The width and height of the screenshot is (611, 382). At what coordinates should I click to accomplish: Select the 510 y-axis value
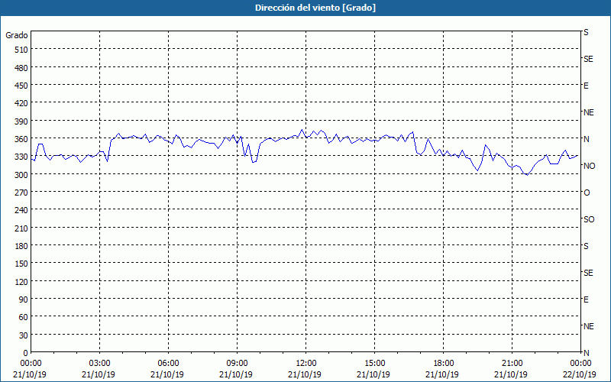tap(21, 50)
